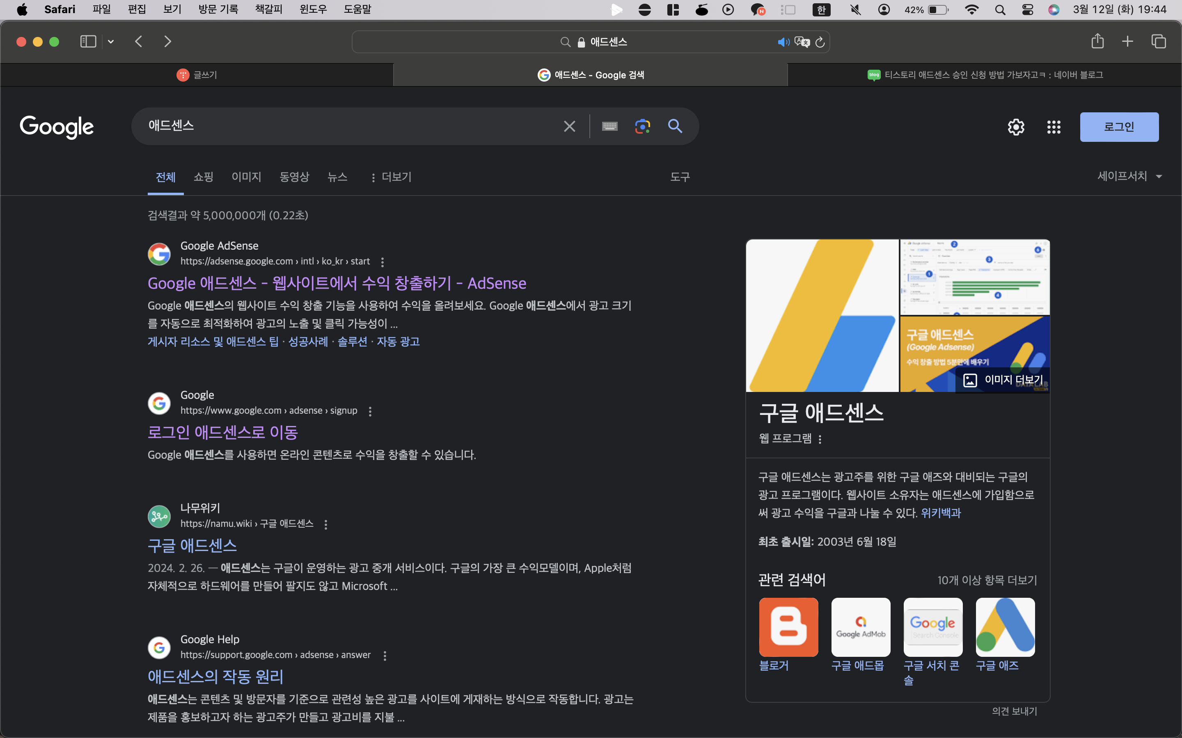
Task: Click the 로그인 button
Action: [1119, 127]
